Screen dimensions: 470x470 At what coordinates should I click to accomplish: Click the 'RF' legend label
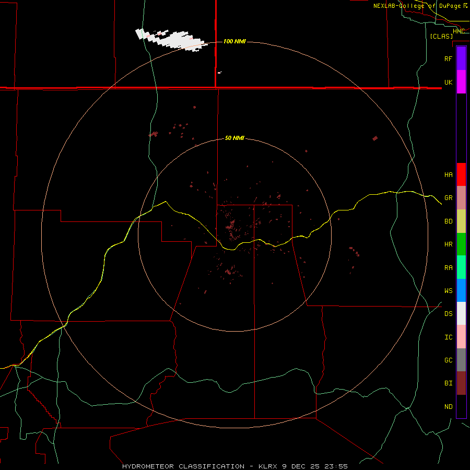tap(449, 58)
